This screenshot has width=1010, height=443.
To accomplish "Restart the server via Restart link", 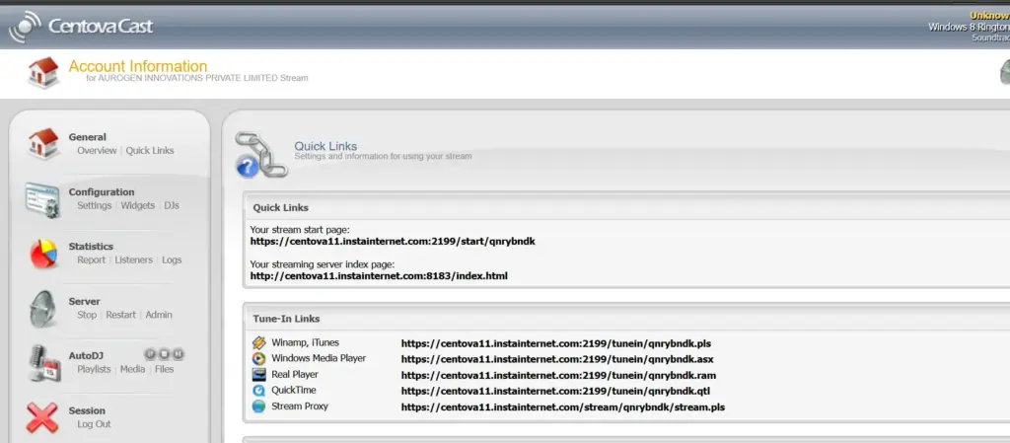I will (x=121, y=315).
